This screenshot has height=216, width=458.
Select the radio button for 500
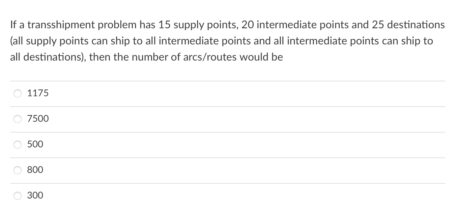pos(18,144)
